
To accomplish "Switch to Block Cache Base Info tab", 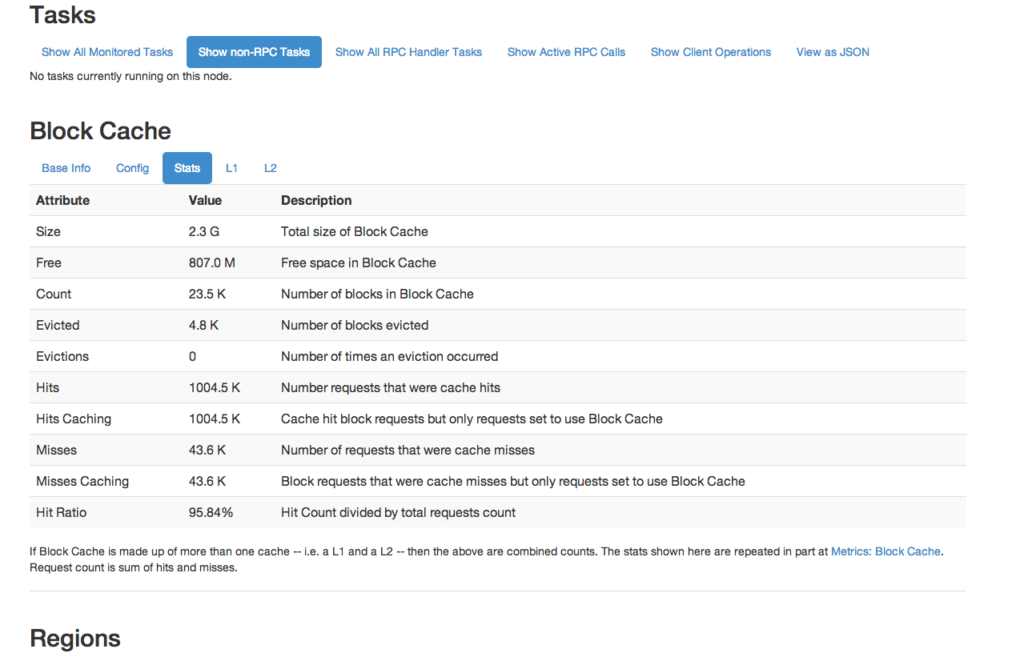I will pyautogui.click(x=66, y=168).
